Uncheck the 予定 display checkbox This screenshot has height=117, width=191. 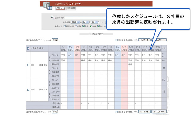83,26
